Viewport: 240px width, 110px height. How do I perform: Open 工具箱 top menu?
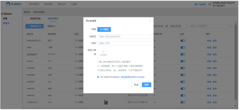pyautogui.click(x=74, y=4)
